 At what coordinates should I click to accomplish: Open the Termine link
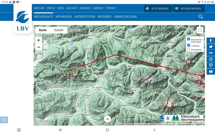click(x=111, y=8)
